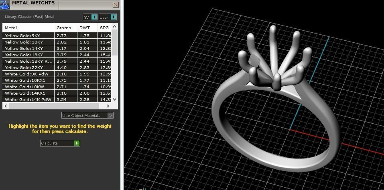Image resolution: width=384 pixels, height=190 pixels.
Task: Click the 1.81 DWT value
Action: [x=85, y=42]
